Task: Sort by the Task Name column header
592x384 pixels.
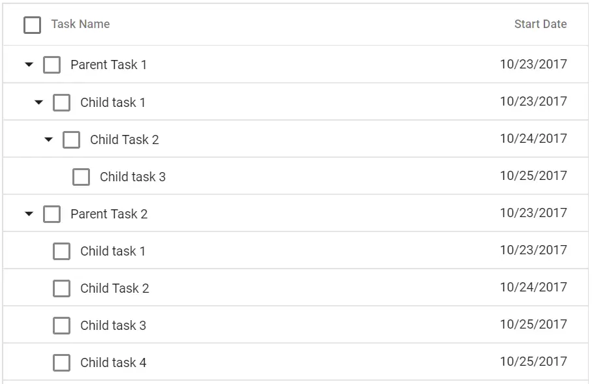Action: tap(80, 24)
